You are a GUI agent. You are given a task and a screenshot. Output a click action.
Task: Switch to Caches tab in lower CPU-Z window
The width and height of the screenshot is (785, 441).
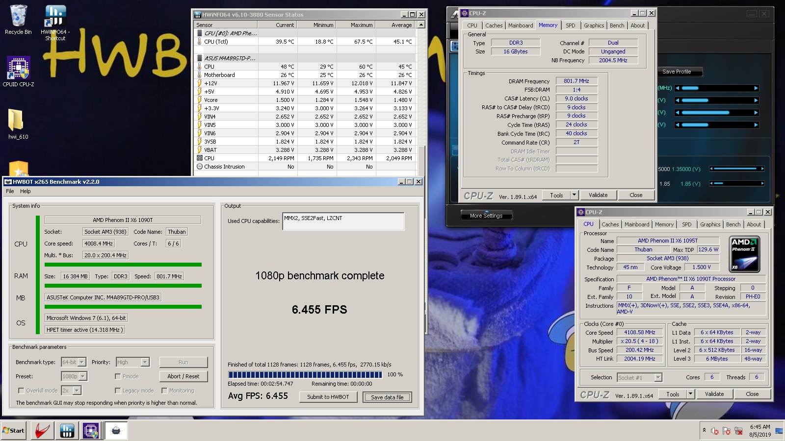coord(610,224)
